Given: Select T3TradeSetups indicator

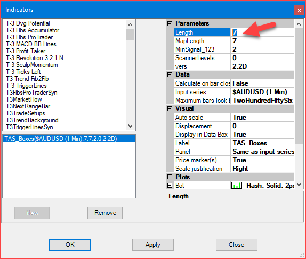Looking at the screenshot, I should (x=26, y=113).
